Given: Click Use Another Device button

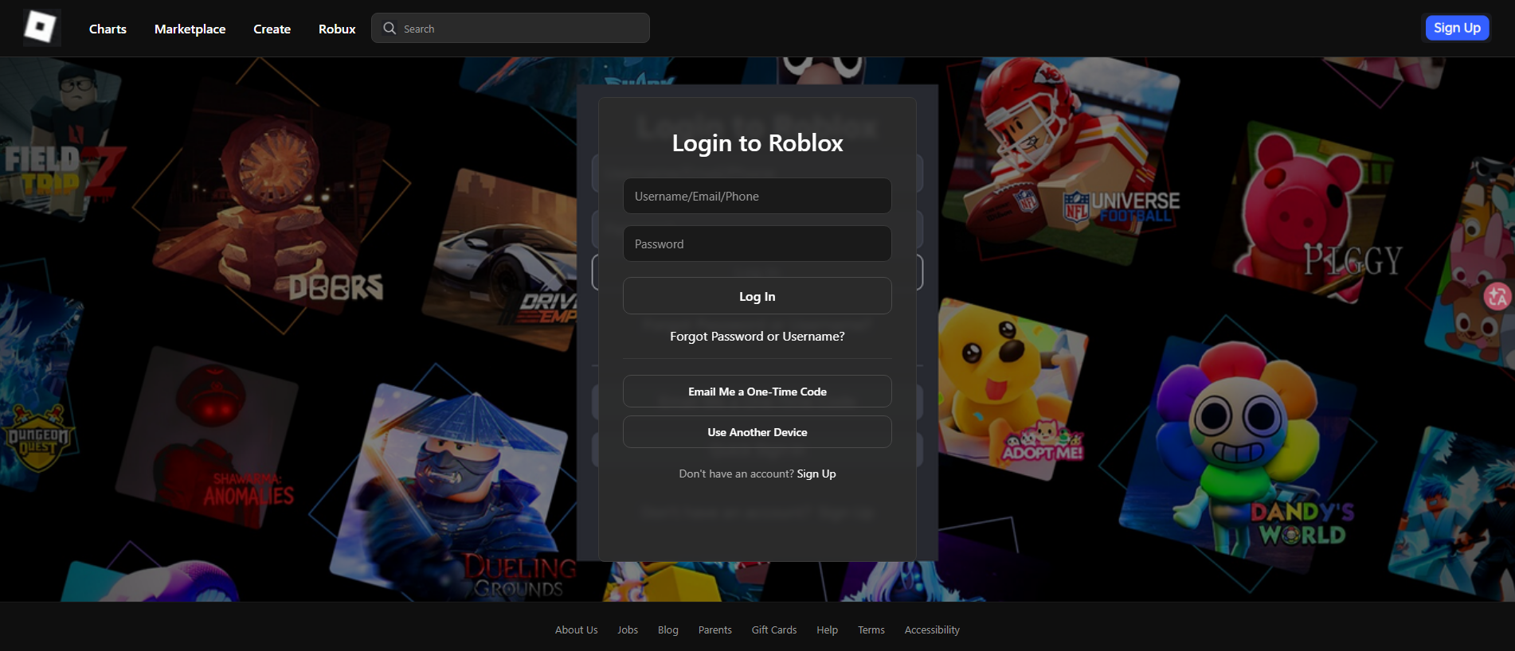Looking at the screenshot, I should pyautogui.click(x=757, y=432).
